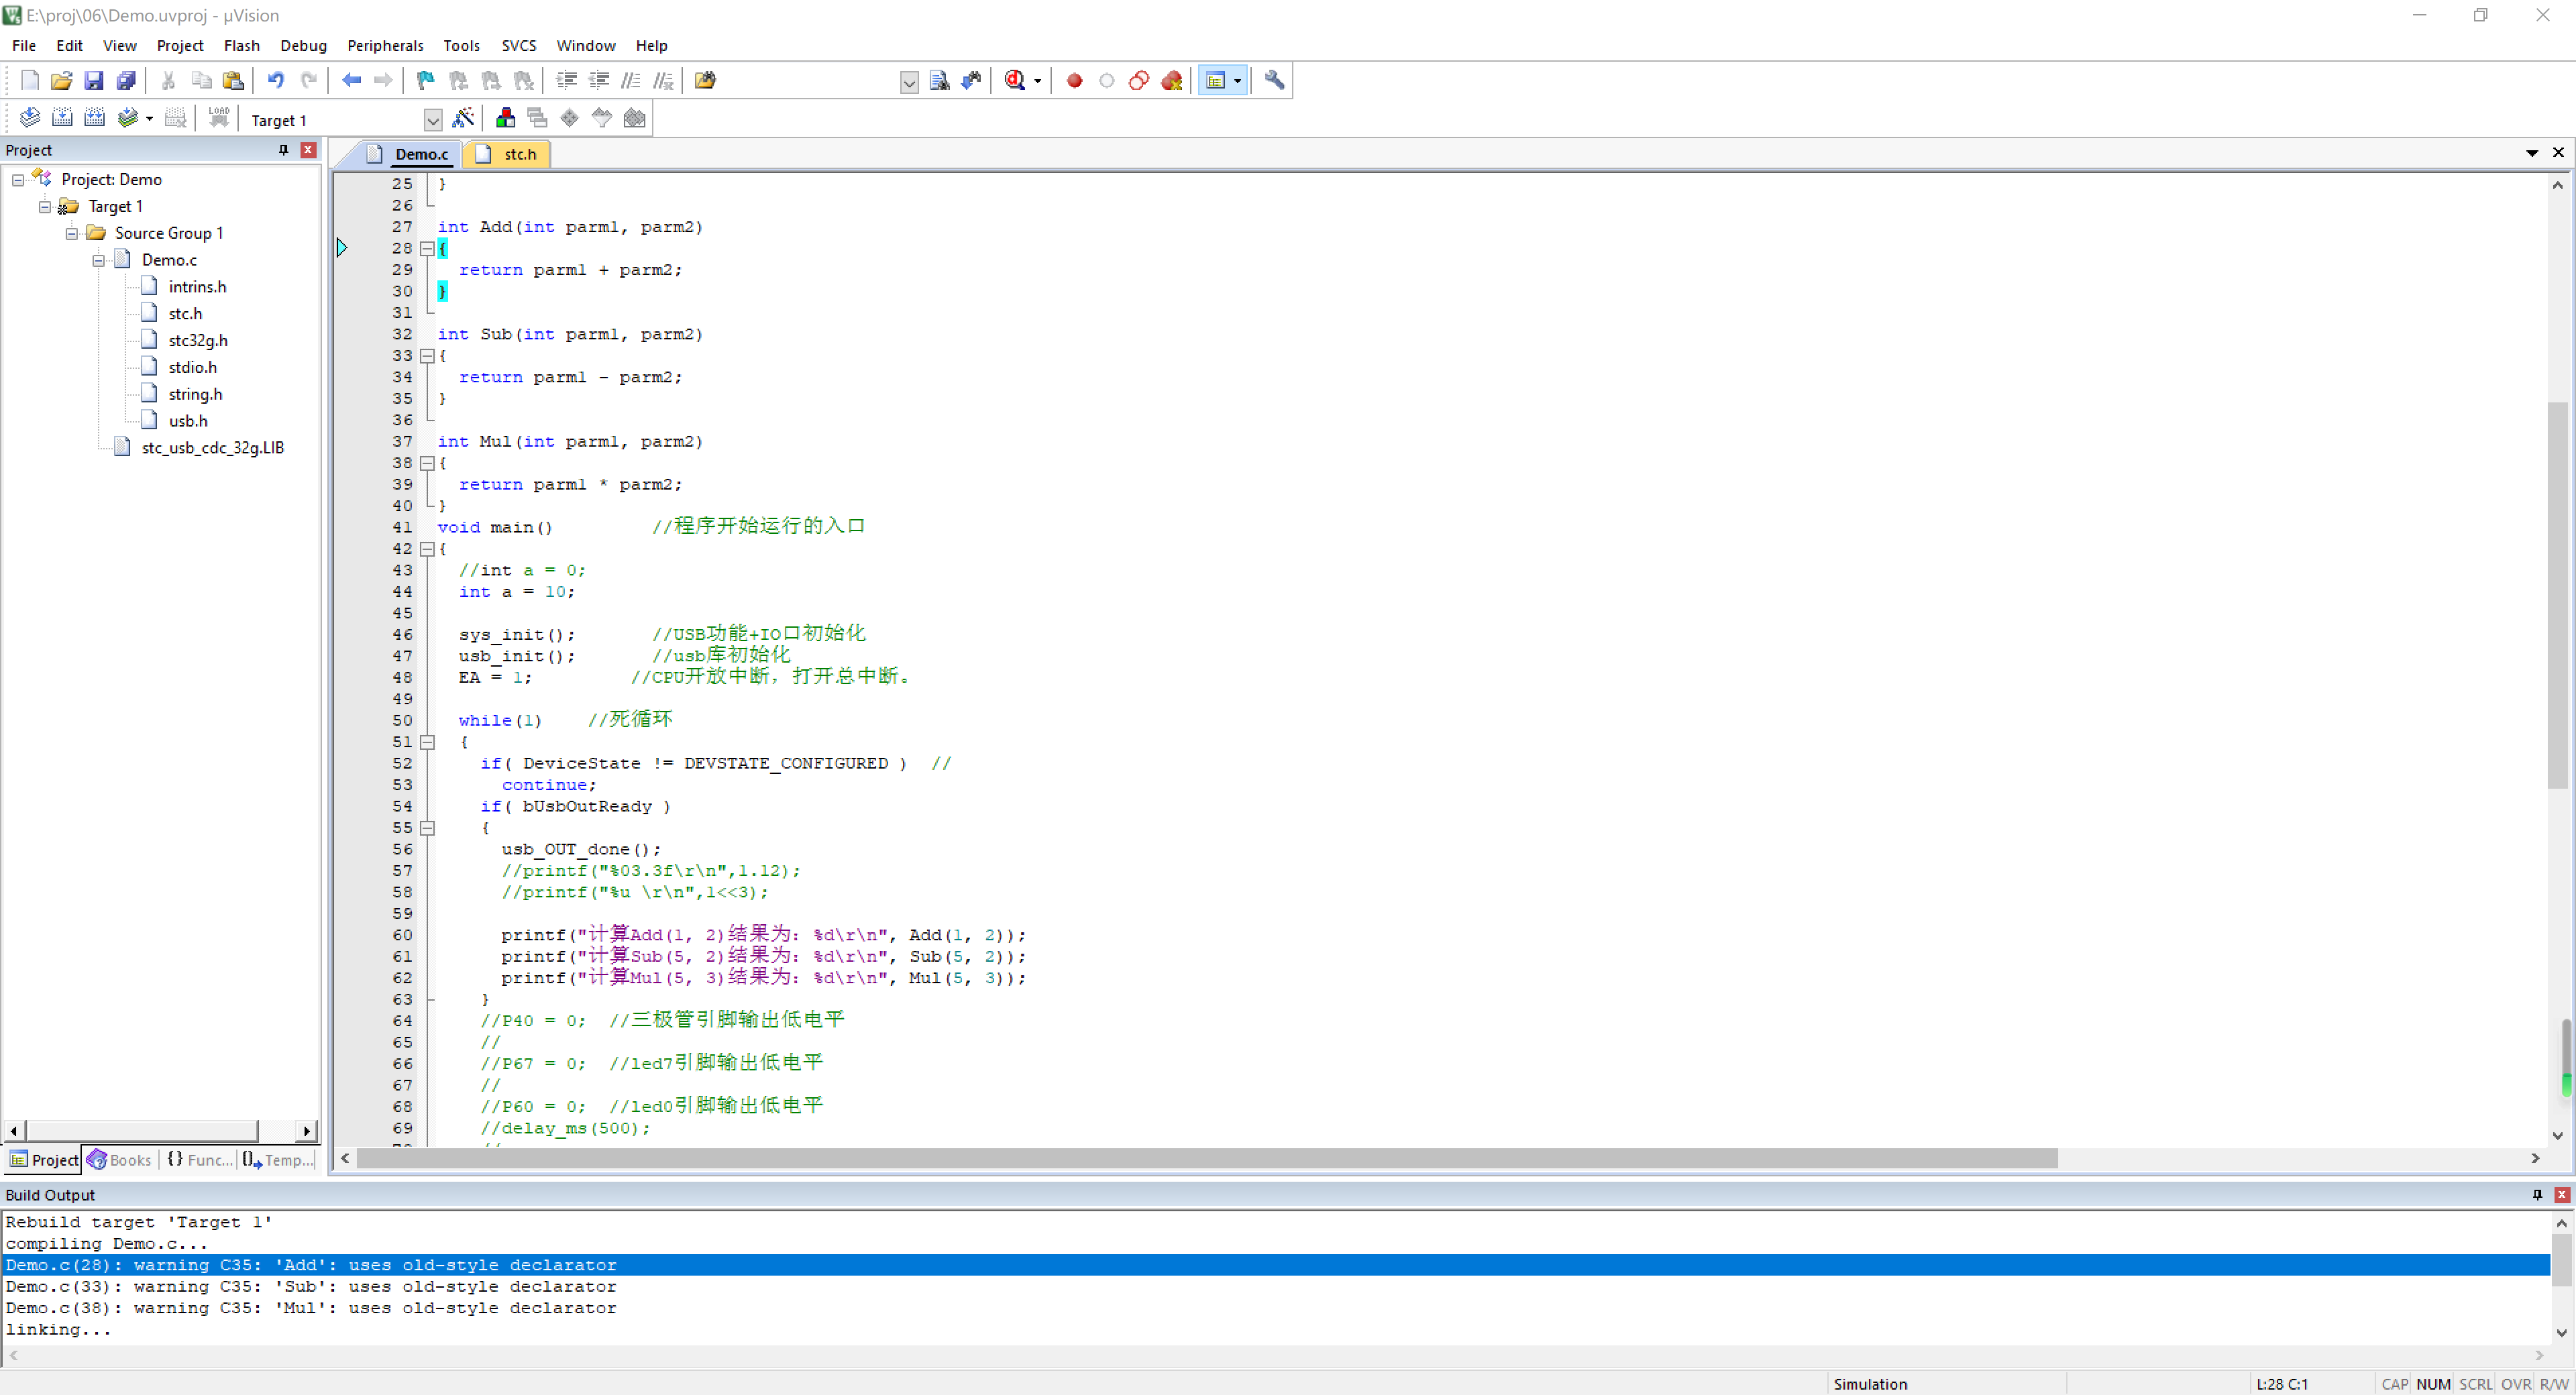2576x1395 pixels.
Task: Open Configuration with the wrench icon
Action: pyautogui.click(x=1274, y=80)
